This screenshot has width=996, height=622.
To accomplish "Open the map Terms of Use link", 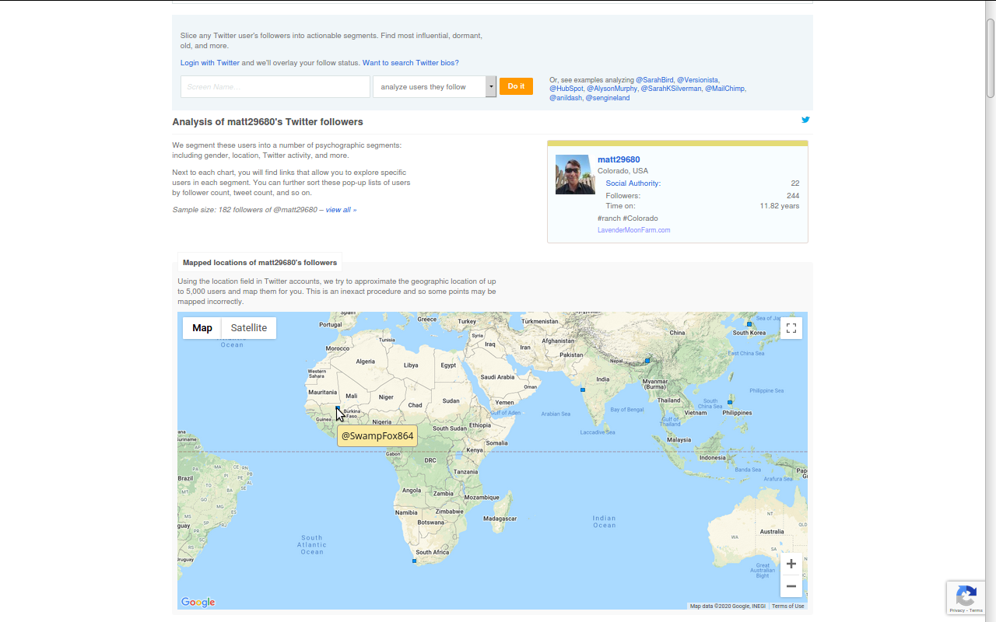I will pyautogui.click(x=788, y=606).
